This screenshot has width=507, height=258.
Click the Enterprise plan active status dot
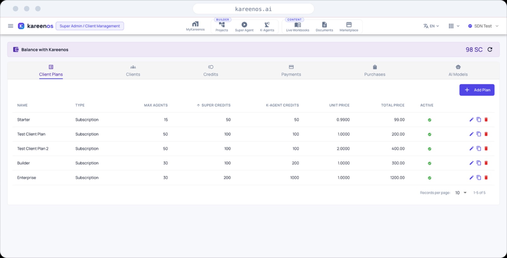[x=429, y=178]
